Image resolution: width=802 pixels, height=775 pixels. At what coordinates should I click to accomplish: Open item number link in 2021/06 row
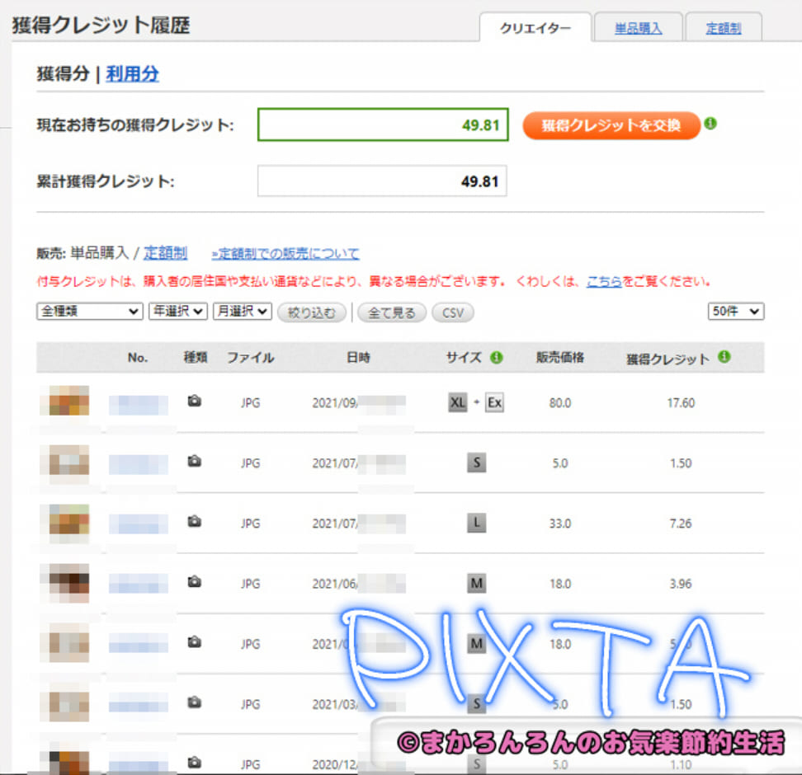138,584
